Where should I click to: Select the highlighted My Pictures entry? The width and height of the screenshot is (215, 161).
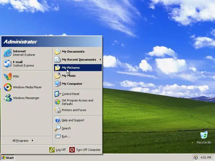click(78, 68)
